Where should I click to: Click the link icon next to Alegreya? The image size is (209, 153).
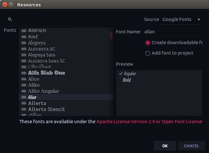[24, 43]
